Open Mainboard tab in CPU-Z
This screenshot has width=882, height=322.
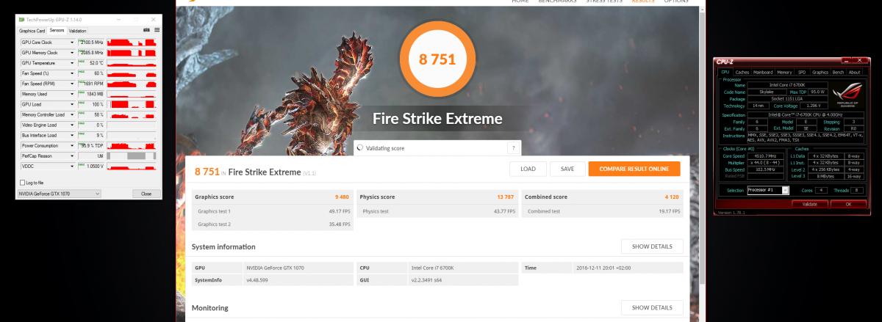[x=763, y=72]
